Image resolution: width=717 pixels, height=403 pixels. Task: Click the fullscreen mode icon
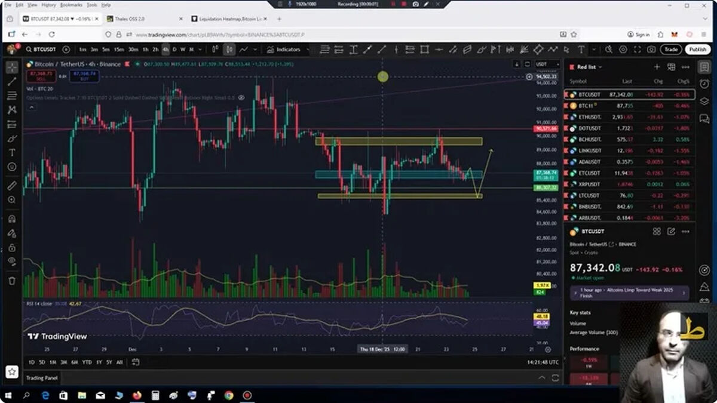coord(637,50)
